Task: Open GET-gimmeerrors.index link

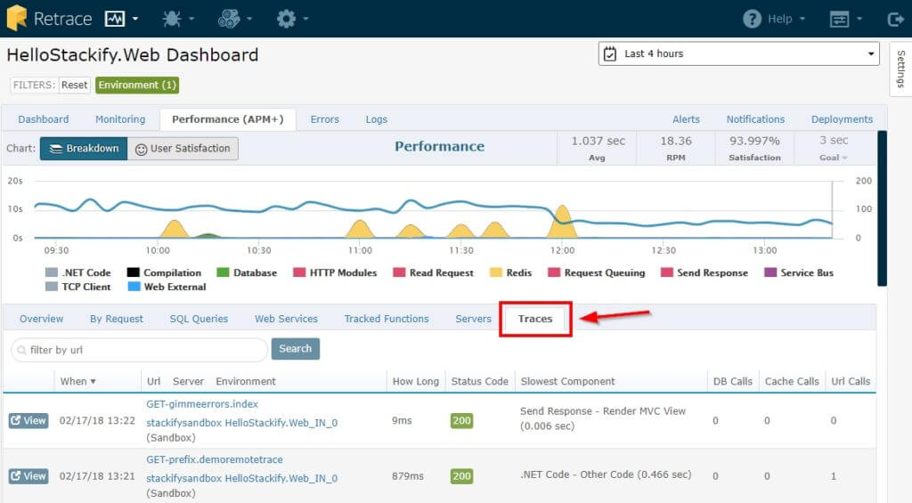Action: click(202, 404)
